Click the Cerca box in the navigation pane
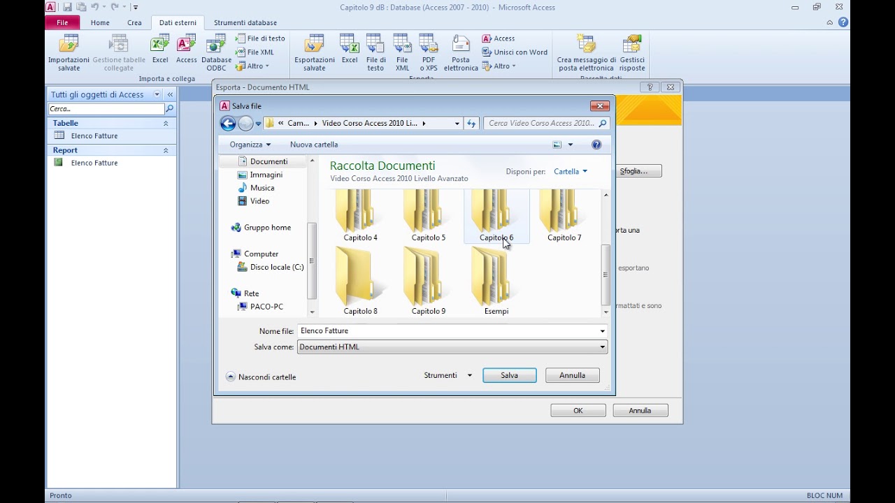895x503 pixels. 106,109
